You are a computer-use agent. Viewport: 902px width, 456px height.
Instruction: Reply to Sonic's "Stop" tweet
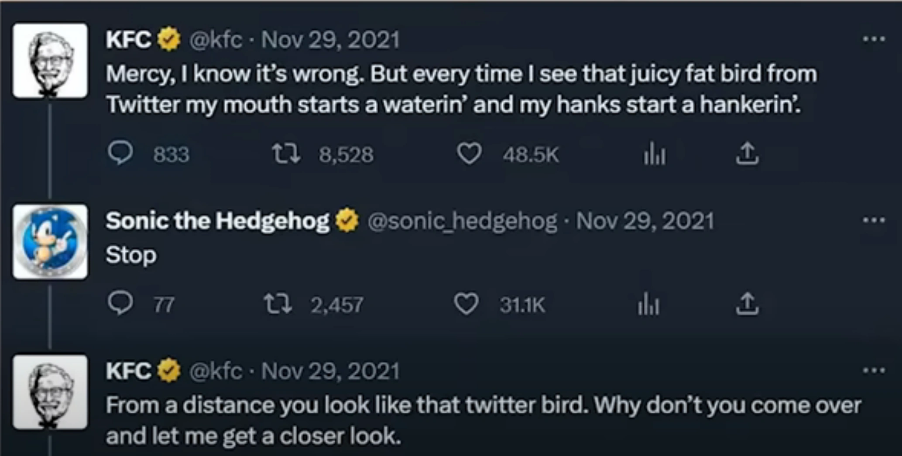click(x=120, y=303)
